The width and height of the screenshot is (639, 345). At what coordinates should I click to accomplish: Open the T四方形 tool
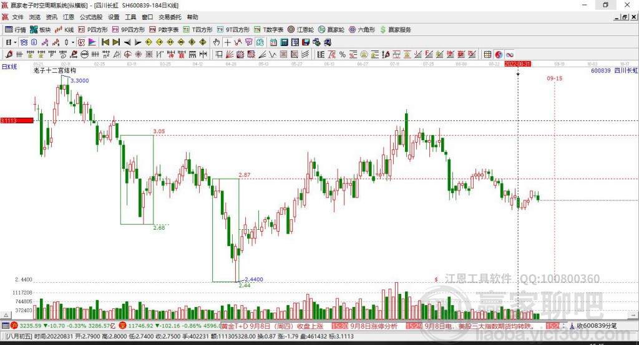coord(198,30)
